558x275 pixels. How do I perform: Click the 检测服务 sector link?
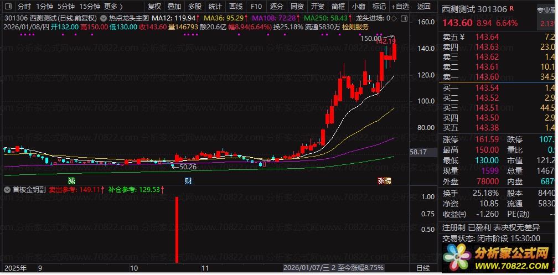[355, 27]
